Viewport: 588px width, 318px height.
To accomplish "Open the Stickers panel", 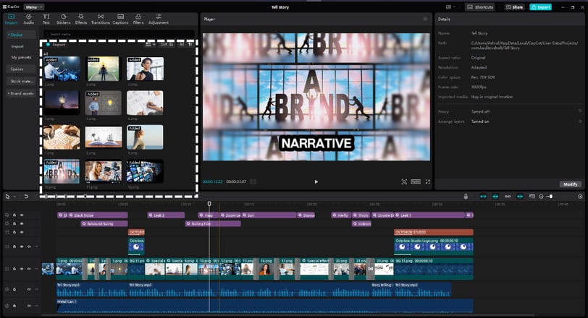I will pyautogui.click(x=64, y=19).
